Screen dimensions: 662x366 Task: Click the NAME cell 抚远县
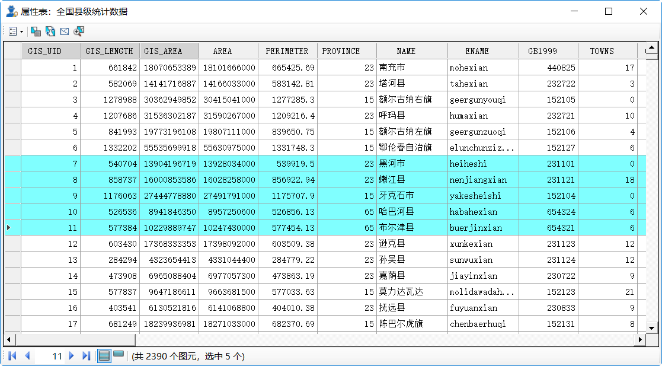[x=412, y=308]
